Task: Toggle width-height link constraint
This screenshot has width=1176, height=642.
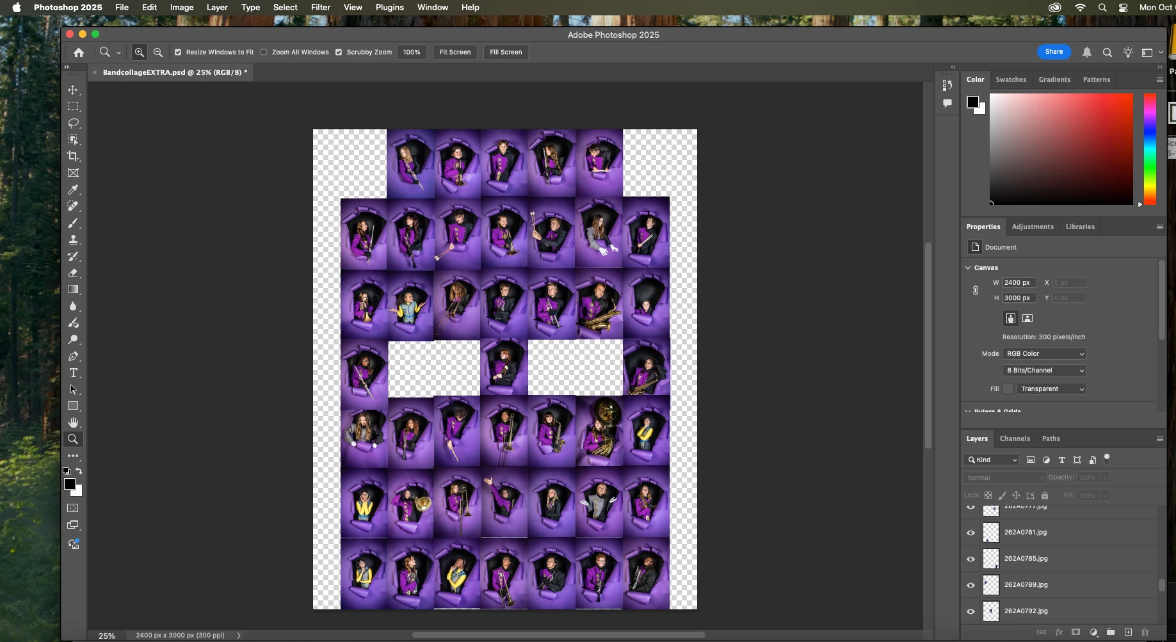Action: pyautogui.click(x=975, y=291)
